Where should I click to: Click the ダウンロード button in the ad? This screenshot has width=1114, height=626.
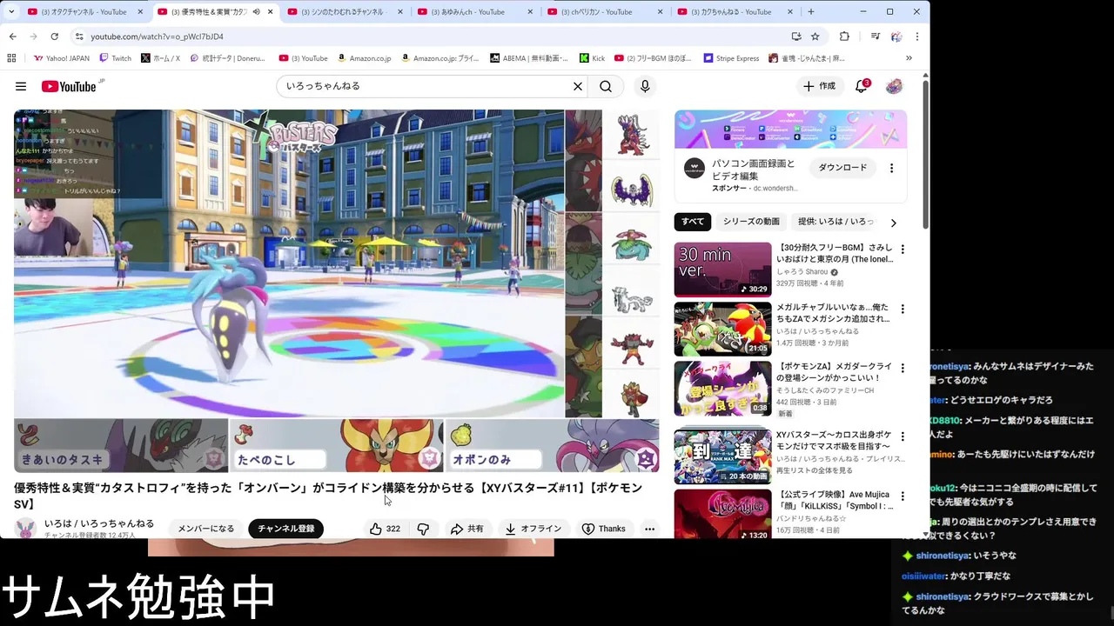(842, 168)
